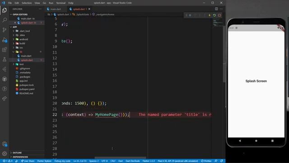Trigger Flutter hot reload lightning icon
The height and width of the screenshot is (163, 289).
(210, 15)
